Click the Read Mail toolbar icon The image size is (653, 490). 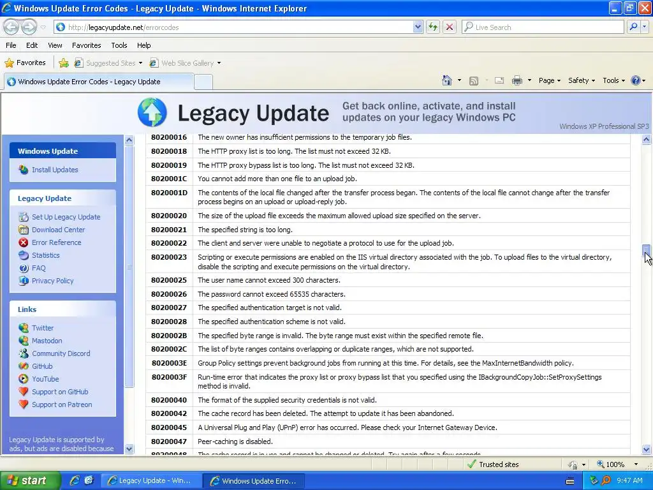(499, 80)
